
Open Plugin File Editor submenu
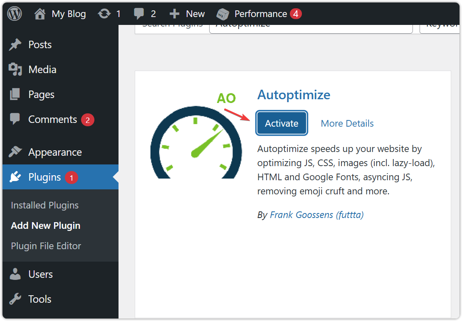[x=46, y=246]
